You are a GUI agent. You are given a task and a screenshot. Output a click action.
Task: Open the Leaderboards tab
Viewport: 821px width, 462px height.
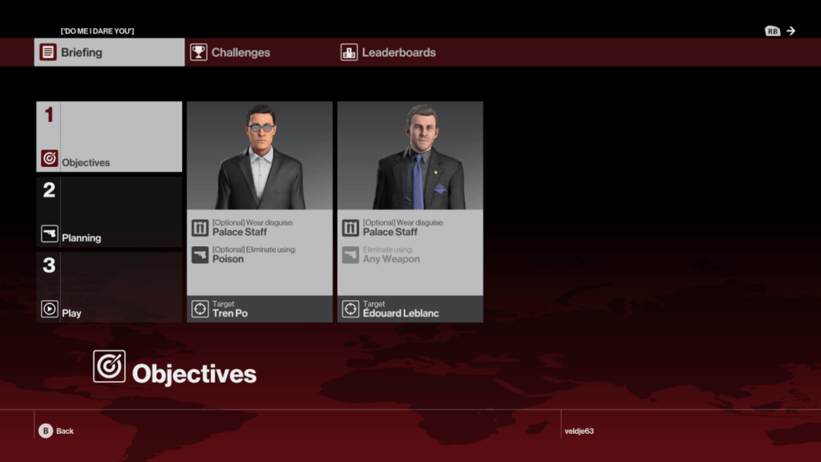pos(388,52)
